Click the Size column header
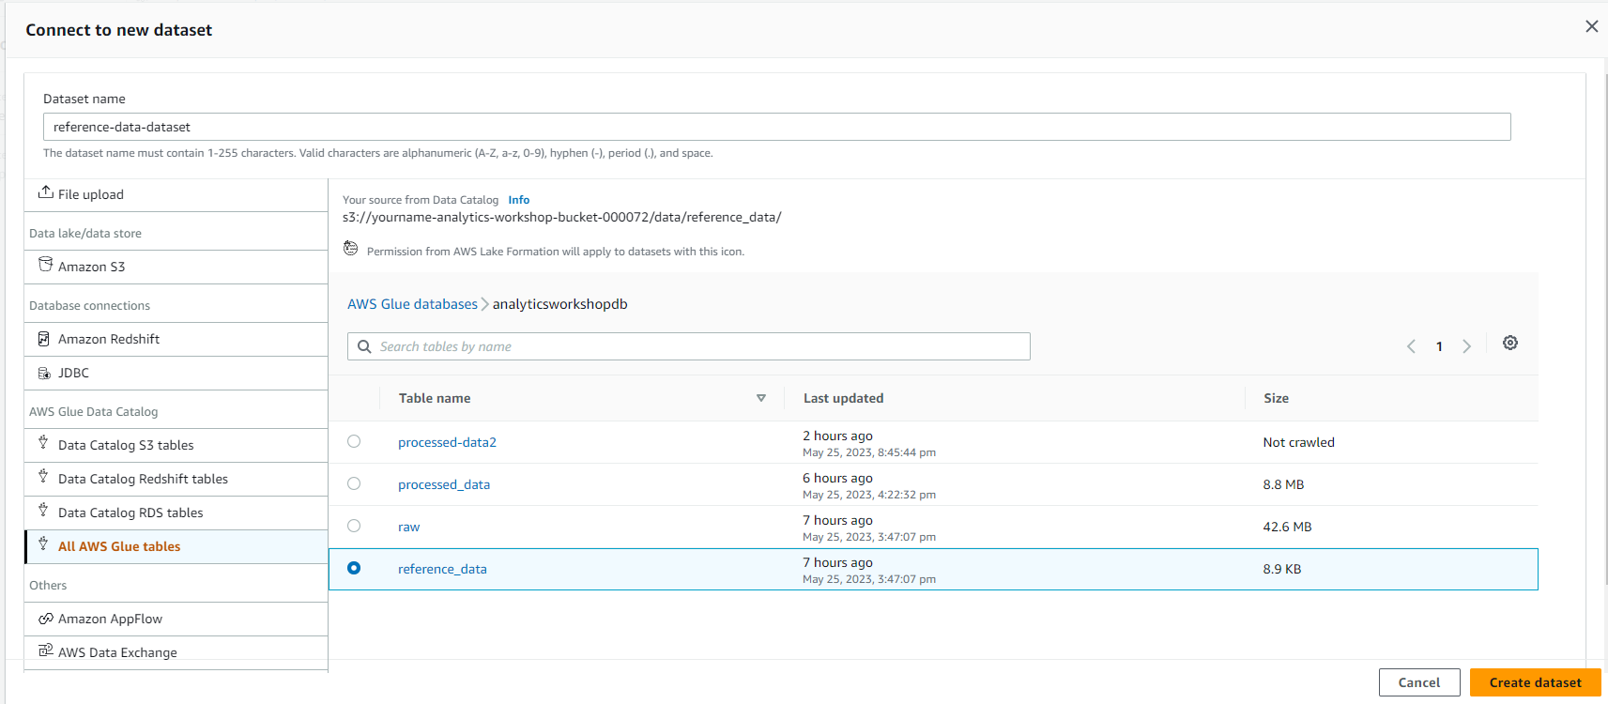Image resolution: width=1608 pixels, height=704 pixels. click(1276, 398)
